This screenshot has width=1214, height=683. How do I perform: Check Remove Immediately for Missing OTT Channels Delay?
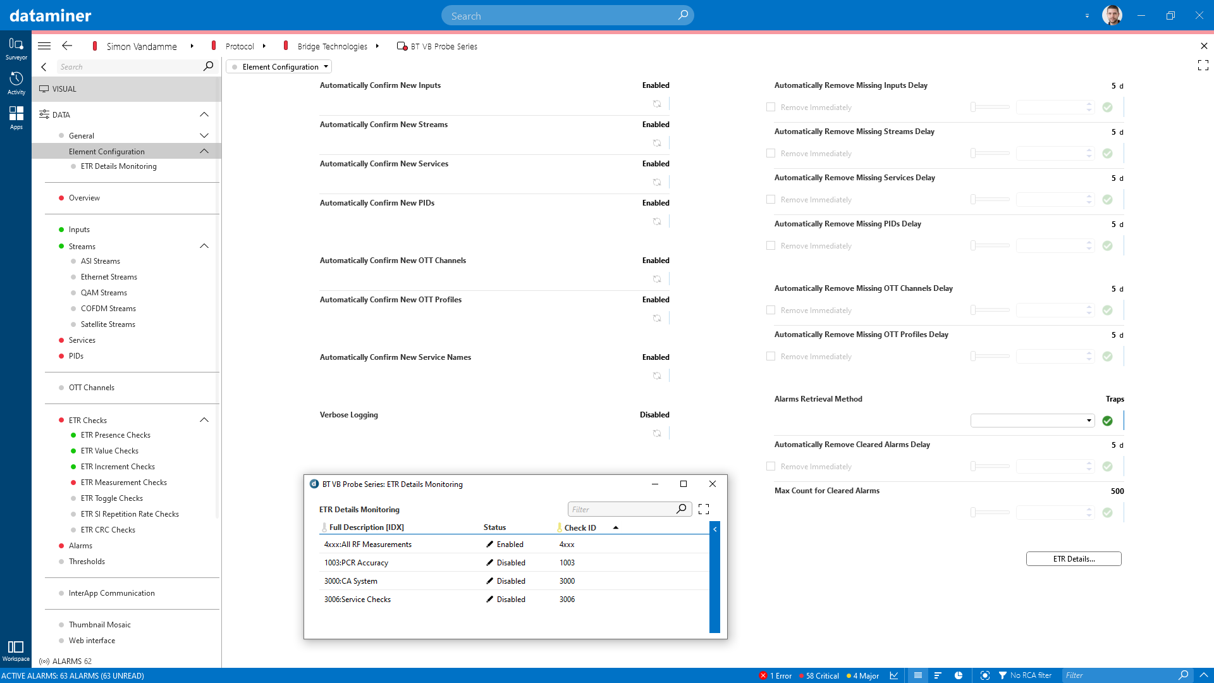tap(771, 310)
